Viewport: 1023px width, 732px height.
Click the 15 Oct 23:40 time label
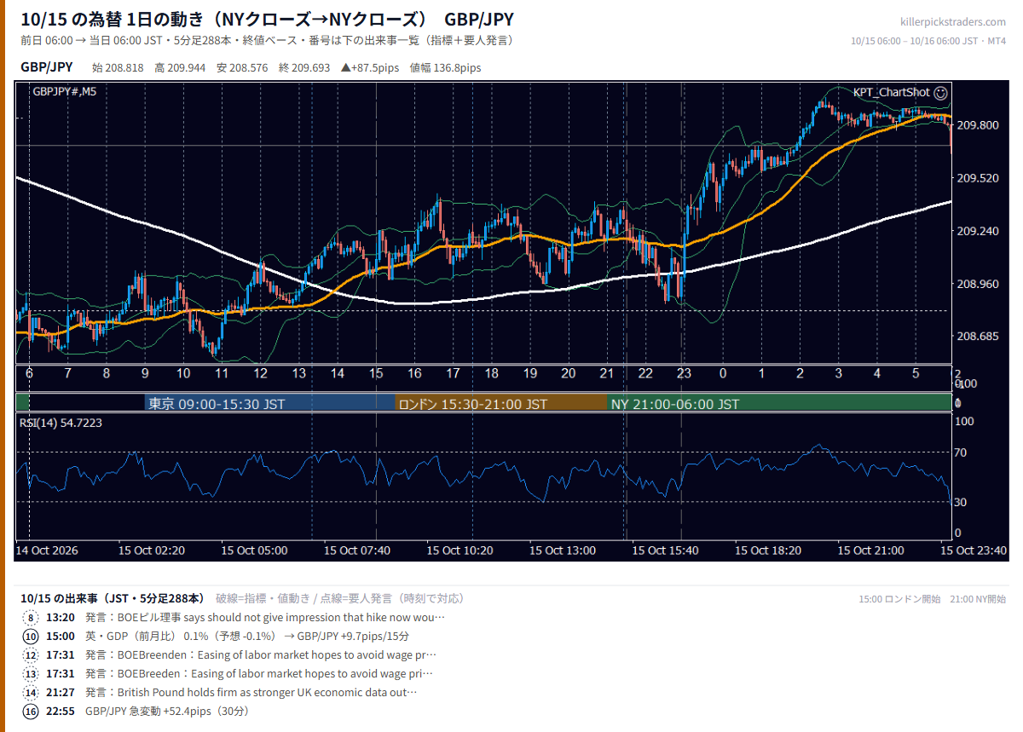point(974,550)
